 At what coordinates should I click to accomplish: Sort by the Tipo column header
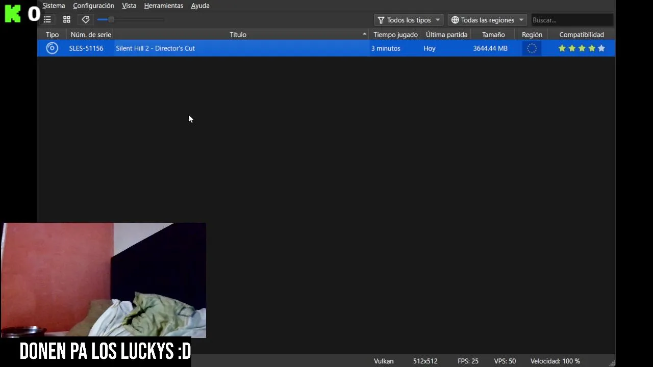tap(52, 35)
